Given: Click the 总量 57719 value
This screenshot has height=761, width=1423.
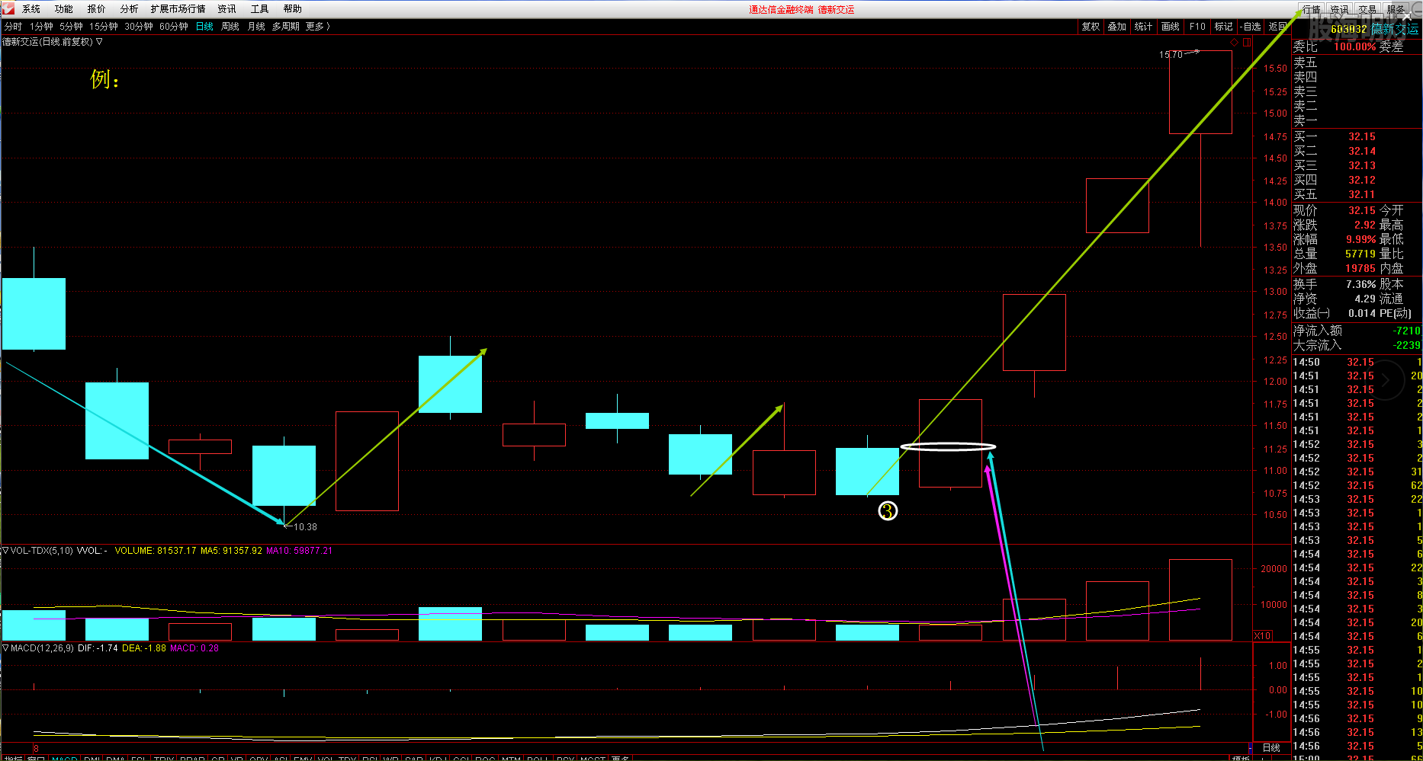Looking at the screenshot, I should pos(1360,254).
